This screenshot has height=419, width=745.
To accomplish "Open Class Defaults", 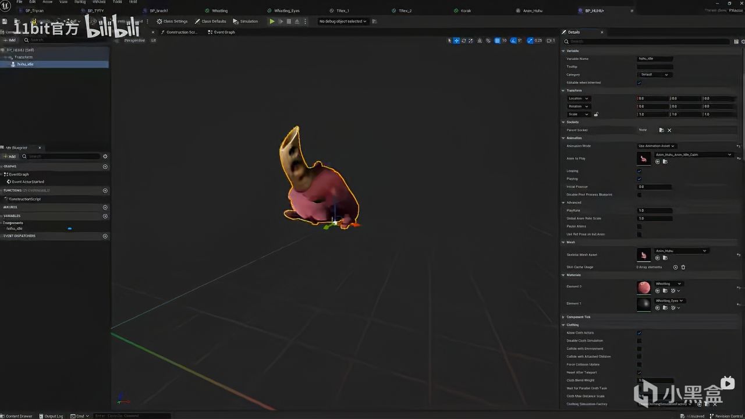I will click(210, 22).
